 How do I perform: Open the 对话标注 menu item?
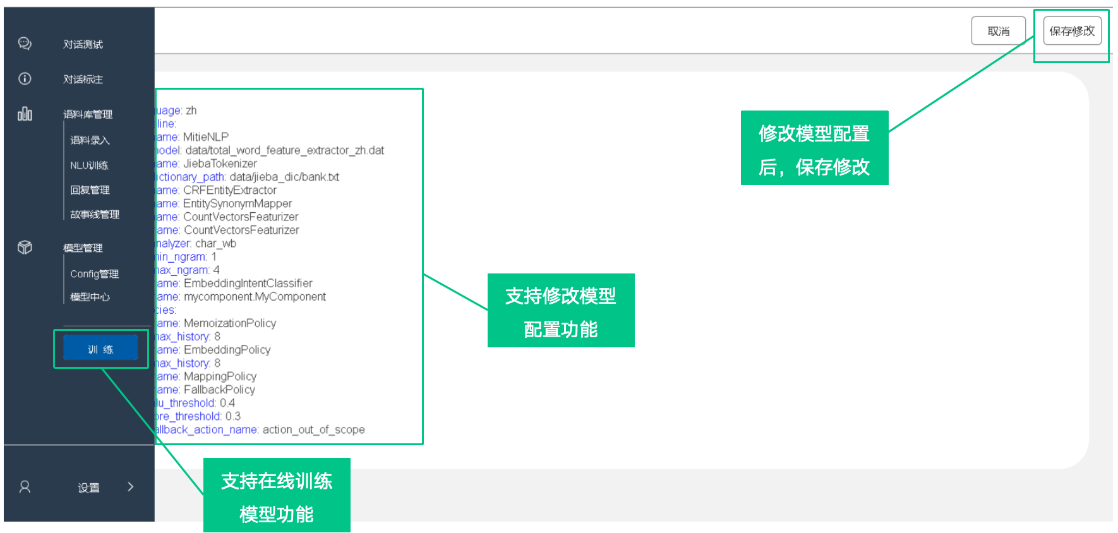(x=83, y=79)
